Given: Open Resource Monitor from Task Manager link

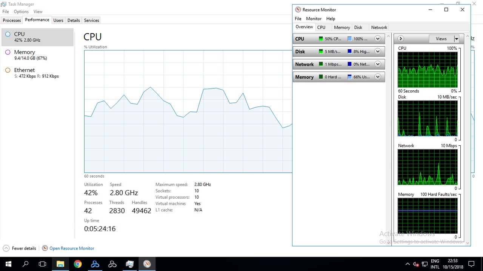Looking at the screenshot, I should point(72,248).
